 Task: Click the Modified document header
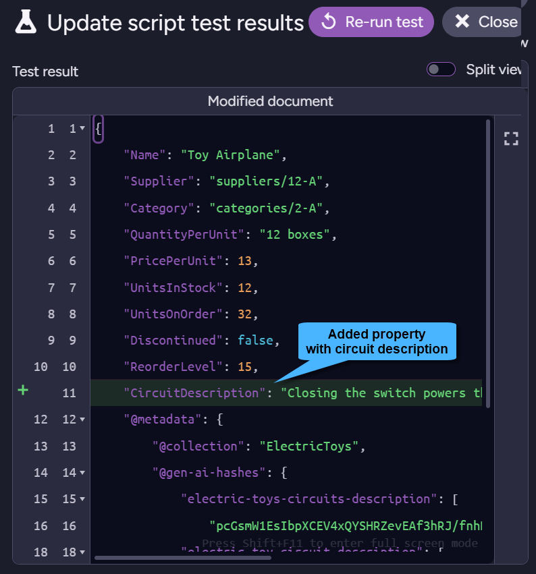tap(271, 101)
